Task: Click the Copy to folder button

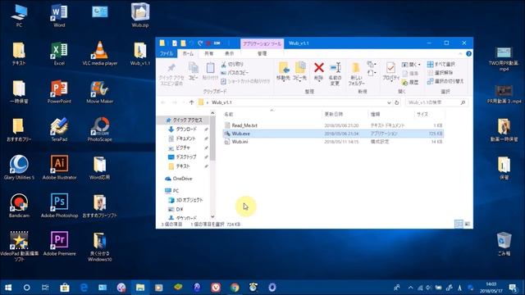Action: click(299, 71)
